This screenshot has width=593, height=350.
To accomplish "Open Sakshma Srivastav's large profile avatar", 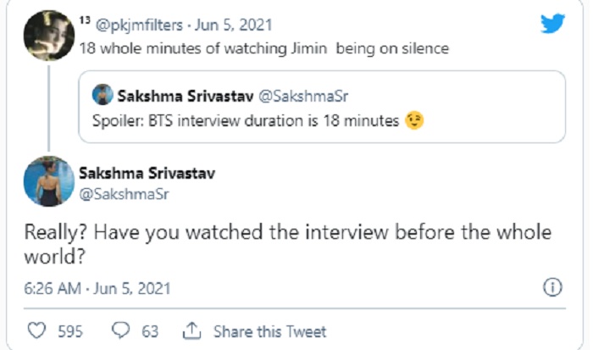I will (48, 181).
